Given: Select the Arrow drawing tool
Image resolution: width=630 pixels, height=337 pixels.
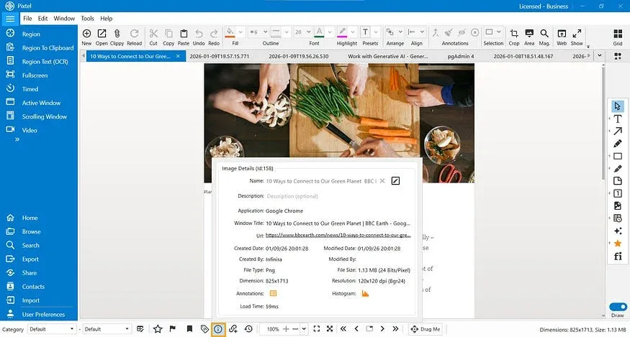Looking at the screenshot, I should [x=618, y=131].
